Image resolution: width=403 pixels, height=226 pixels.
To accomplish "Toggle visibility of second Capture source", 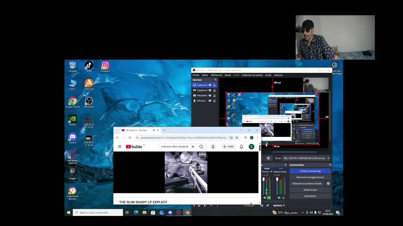I will 210,90.
